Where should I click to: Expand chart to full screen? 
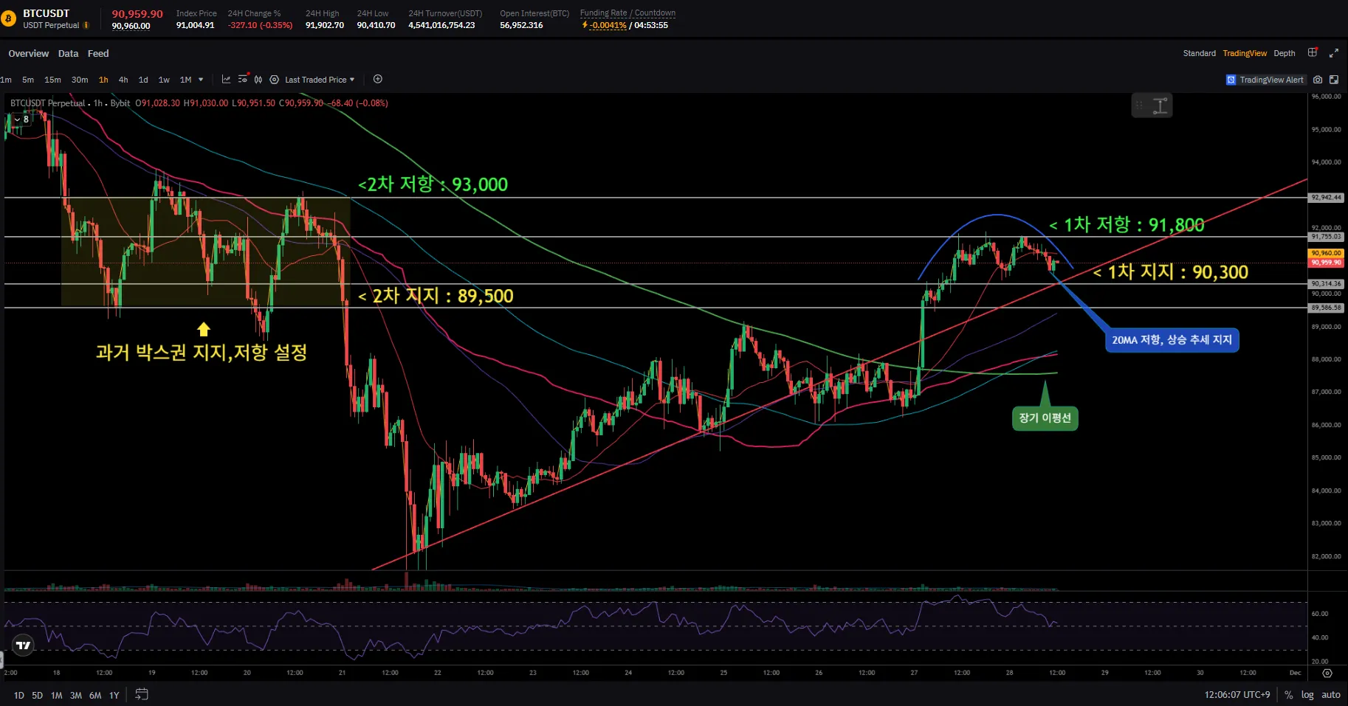[x=1334, y=53]
